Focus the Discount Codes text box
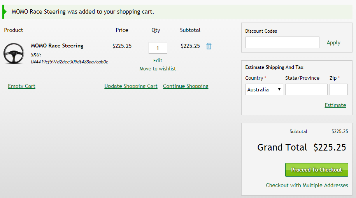The width and height of the screenshot is (356, 198). (x=282, y=42)
